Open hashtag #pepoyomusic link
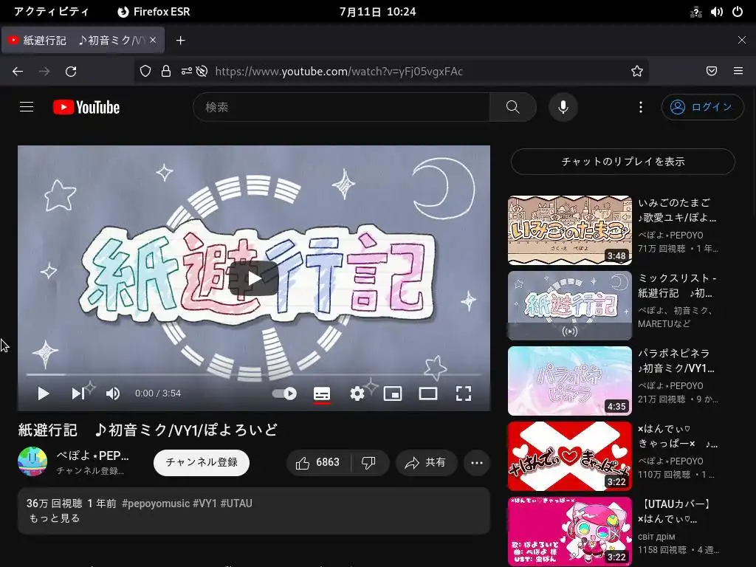Image resolution: width=756 pixels, height=567 pixels. coord(156,504)
